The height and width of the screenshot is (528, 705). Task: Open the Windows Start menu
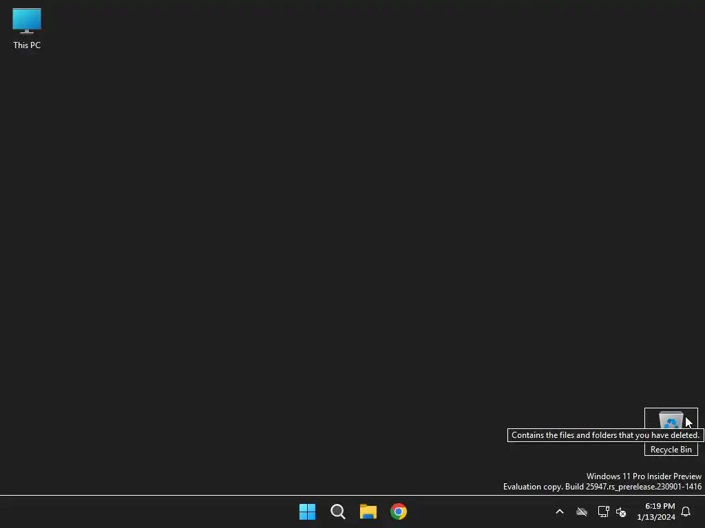pos(307,511)
